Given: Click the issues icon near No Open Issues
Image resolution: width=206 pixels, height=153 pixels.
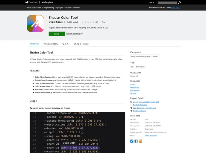Looking at the screenshot, I should pyautogui.click(x=131, y=111).
